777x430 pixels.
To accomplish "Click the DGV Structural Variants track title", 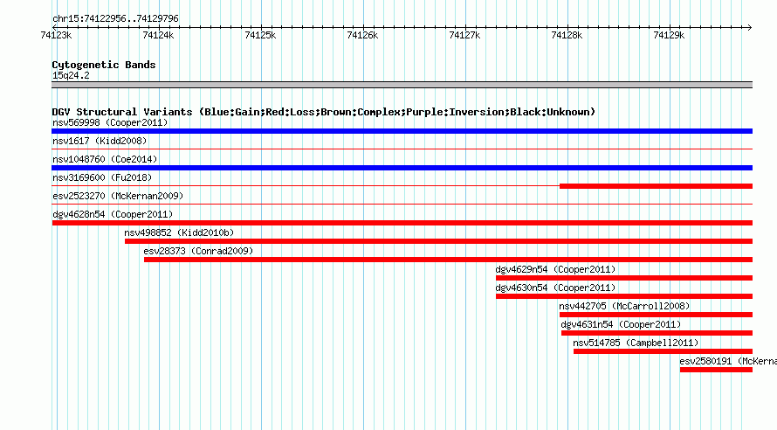I will point(324,112).
